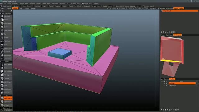
Task: Select the Brush radio option in top bar
Action: tap(64, 6)
